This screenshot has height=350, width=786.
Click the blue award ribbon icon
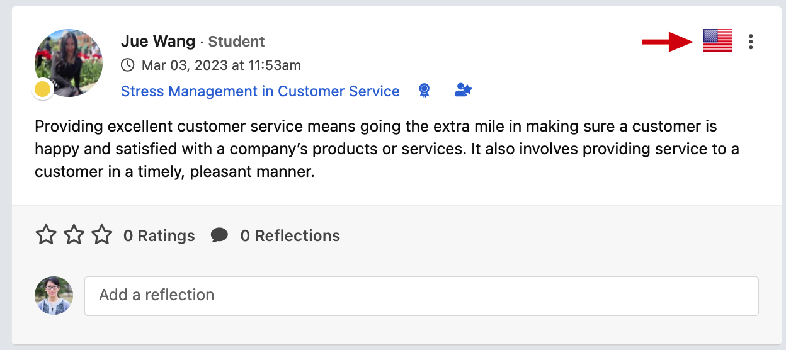pos(424,91)
